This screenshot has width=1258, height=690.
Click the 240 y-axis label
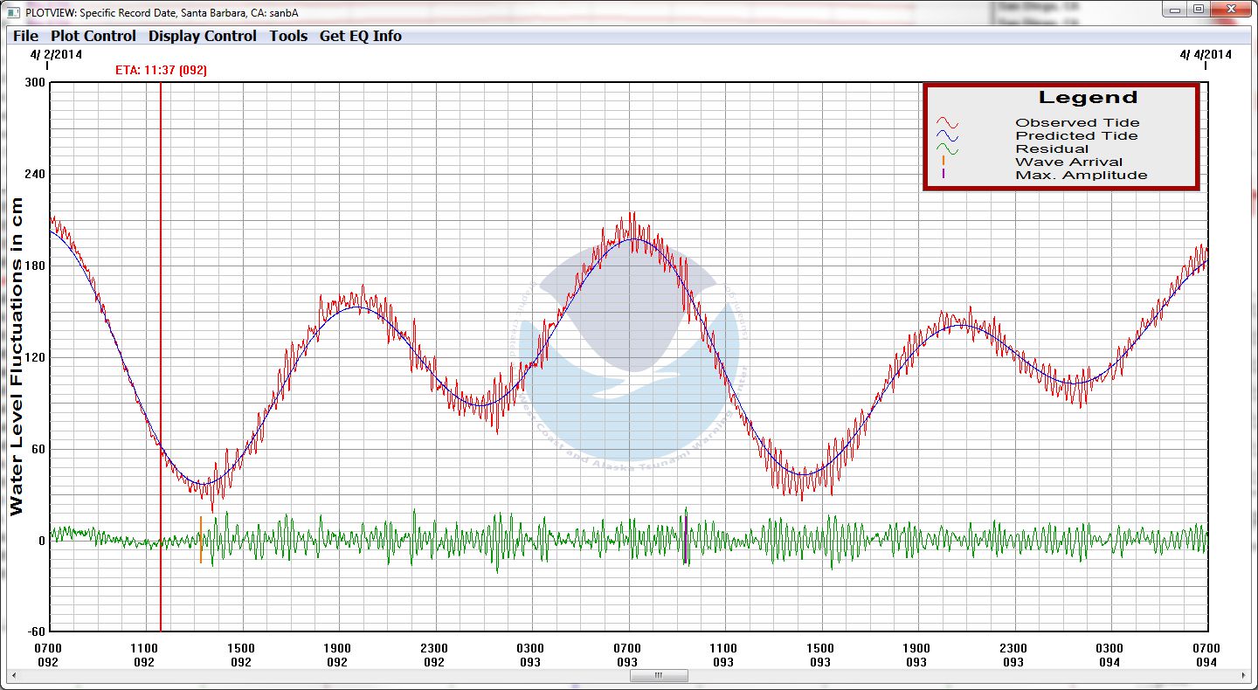point(35,175)
